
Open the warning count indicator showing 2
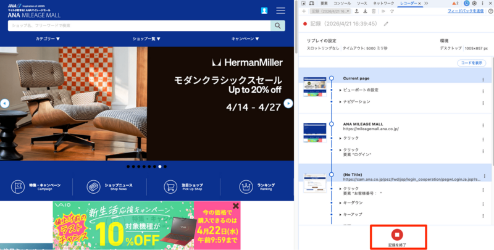[x=455, y=3]
